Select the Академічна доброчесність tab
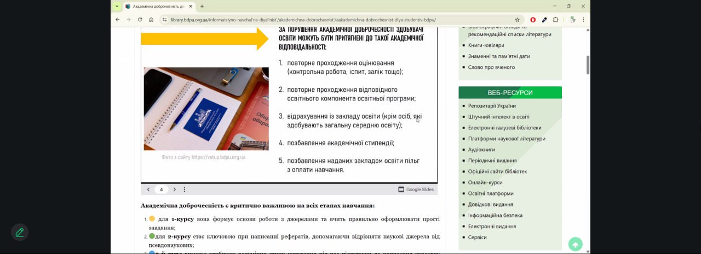 pos(158,7)
